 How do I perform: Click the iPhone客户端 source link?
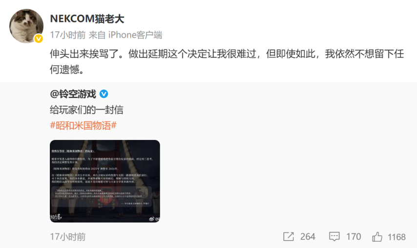click(135, 35)
